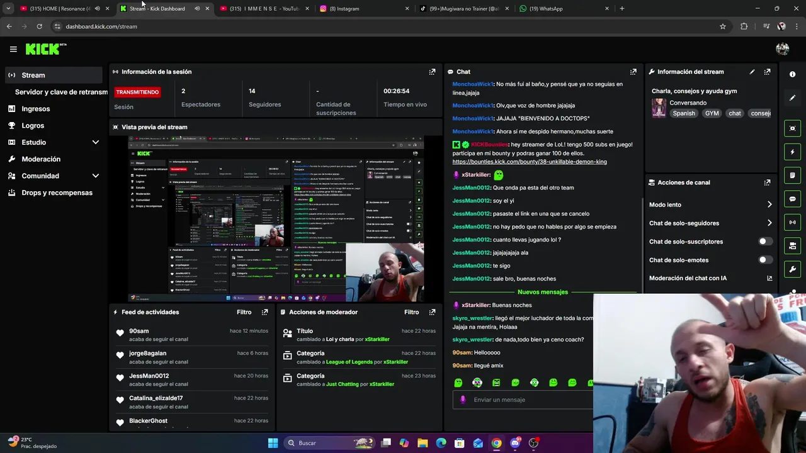Toggle the stream preview icon in the right rail

tap(792, 128)
